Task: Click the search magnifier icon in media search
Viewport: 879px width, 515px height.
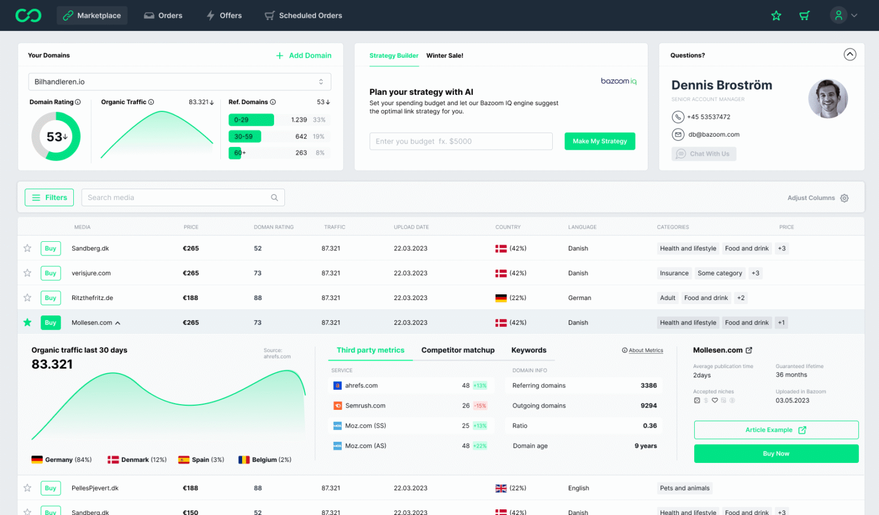Action: tap(274, 198)
